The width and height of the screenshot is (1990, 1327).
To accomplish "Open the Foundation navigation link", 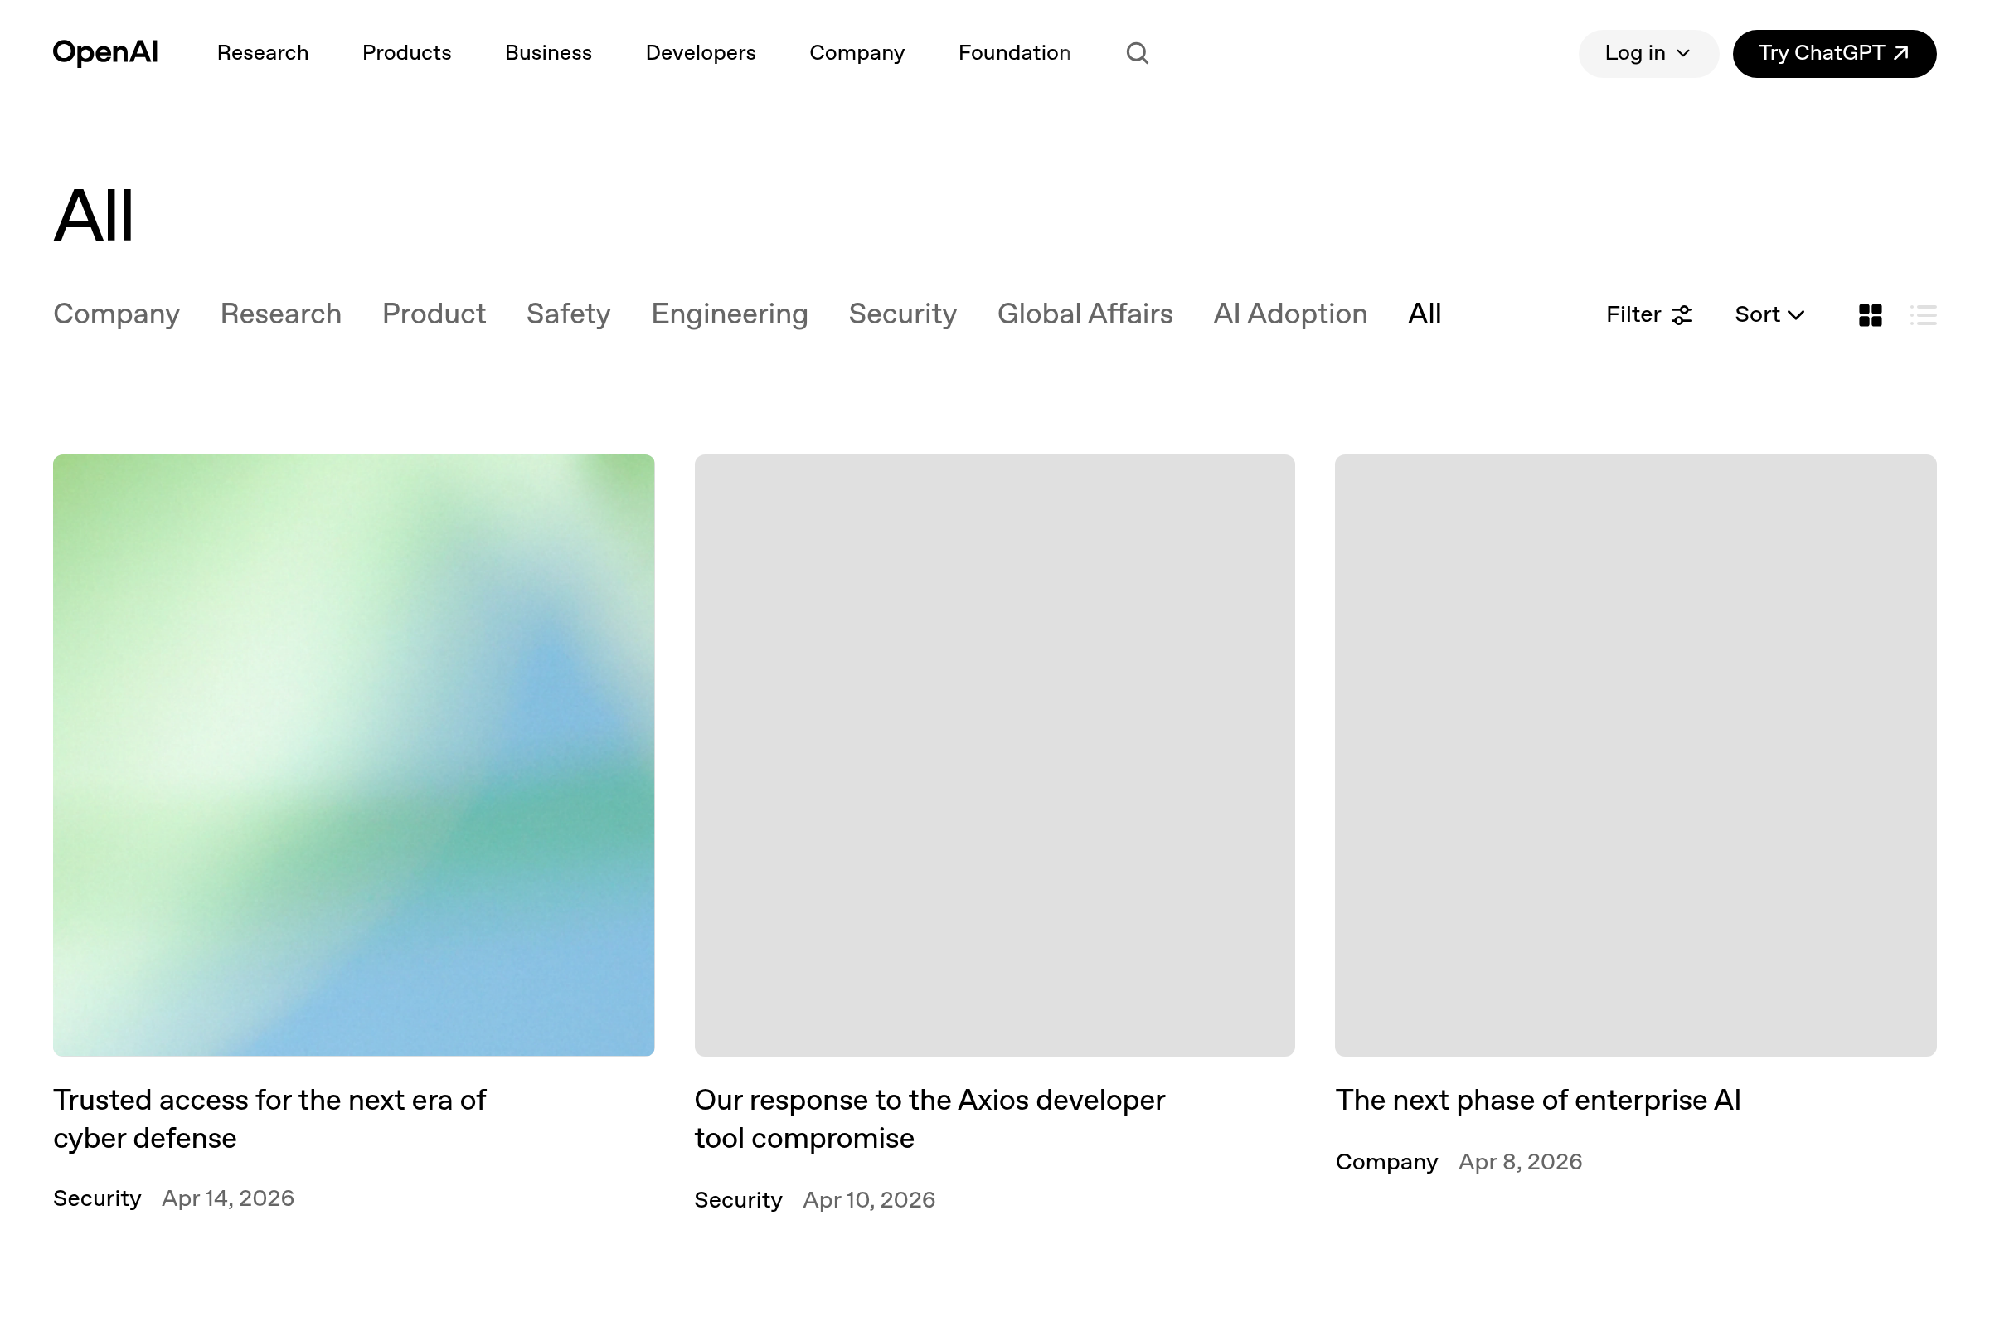I will 1013,53.
